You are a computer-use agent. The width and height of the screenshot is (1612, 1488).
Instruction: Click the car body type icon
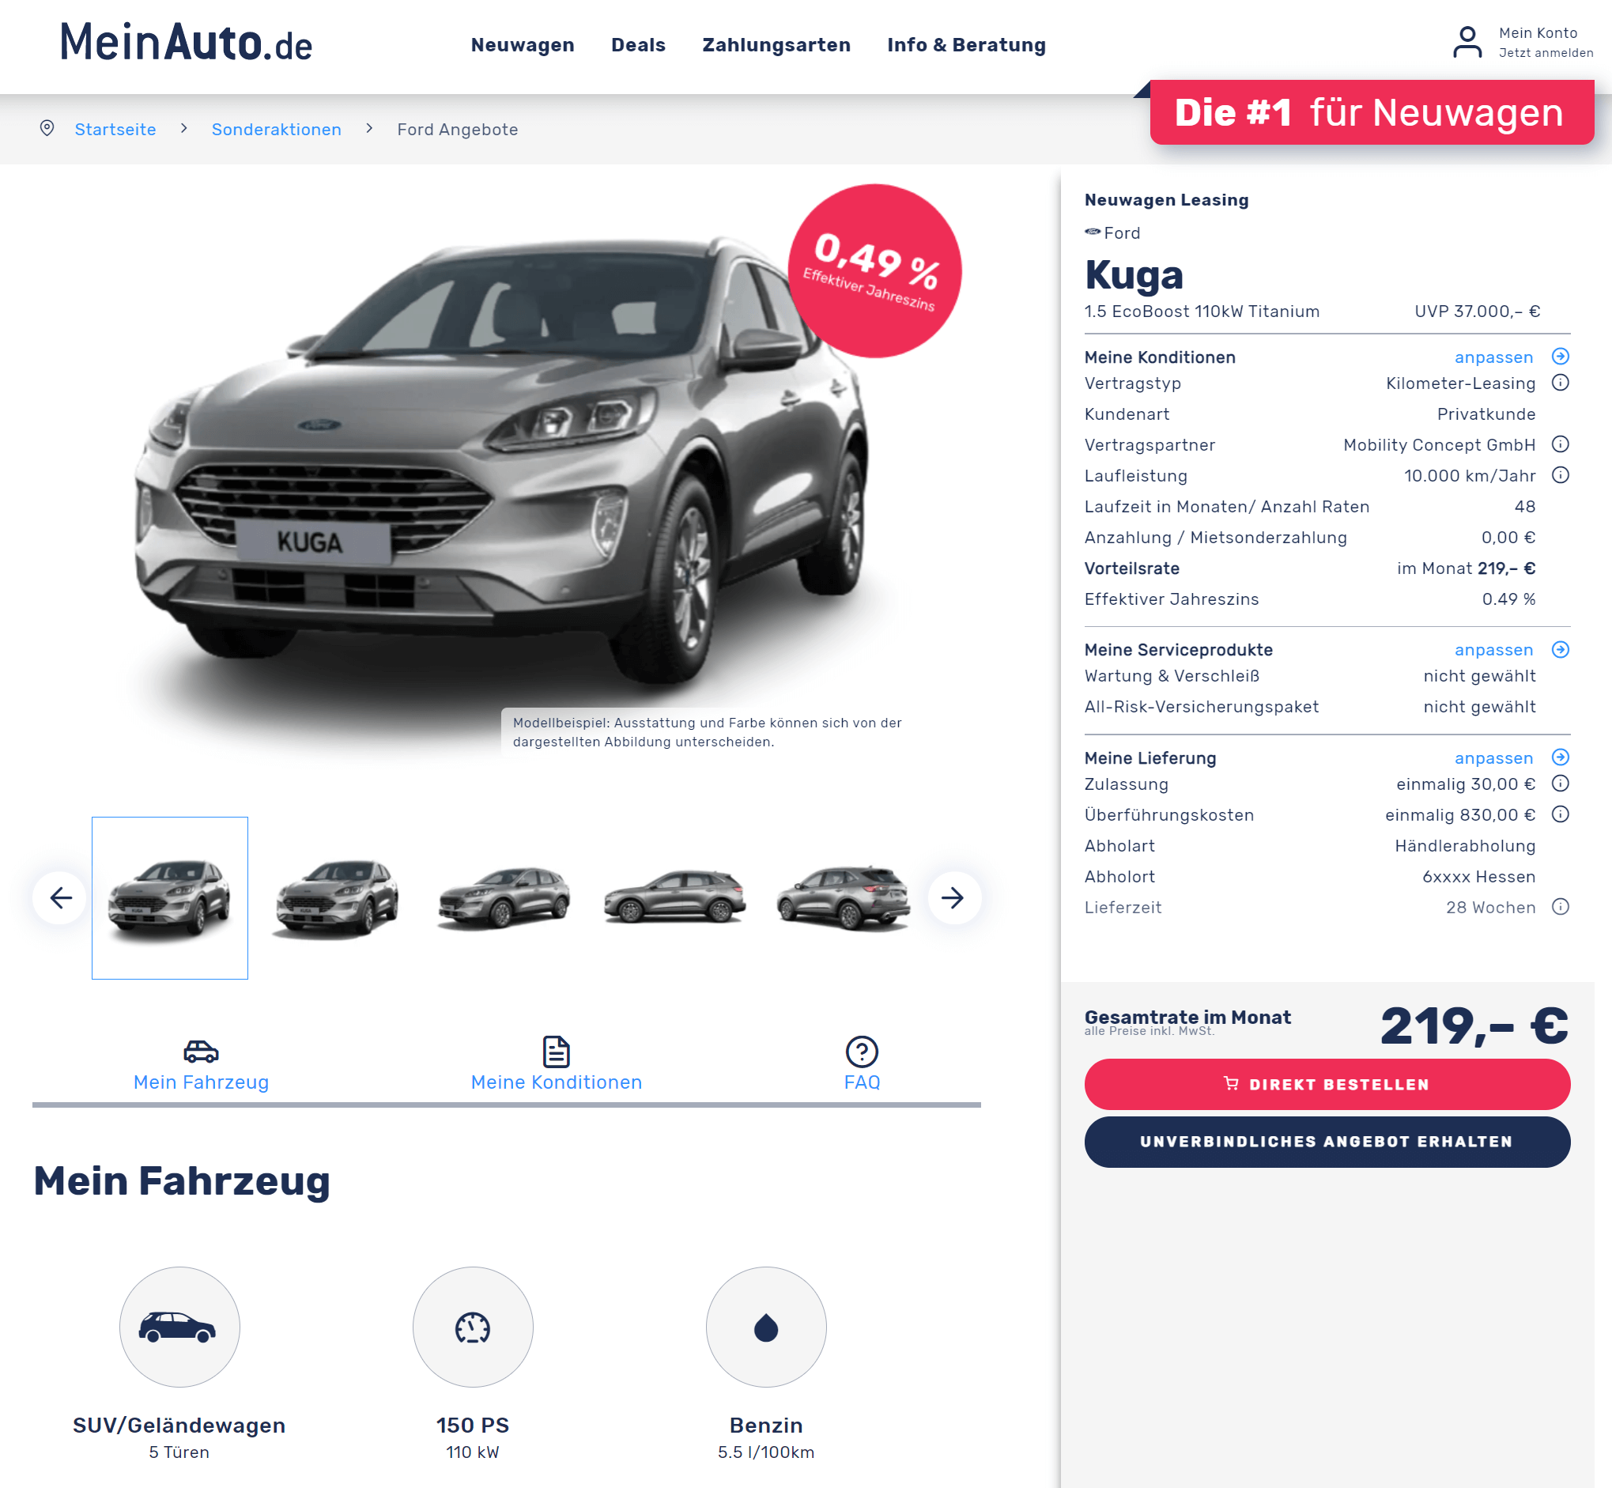[x=179, y=1327]
